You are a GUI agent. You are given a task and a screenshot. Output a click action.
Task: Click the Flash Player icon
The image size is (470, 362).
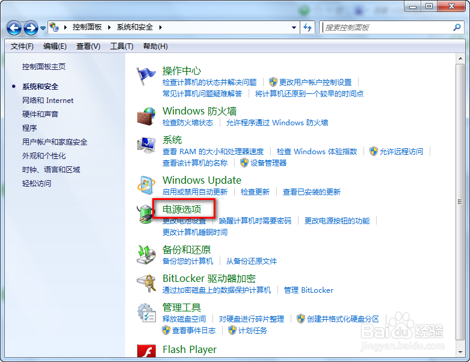(146, 351)
